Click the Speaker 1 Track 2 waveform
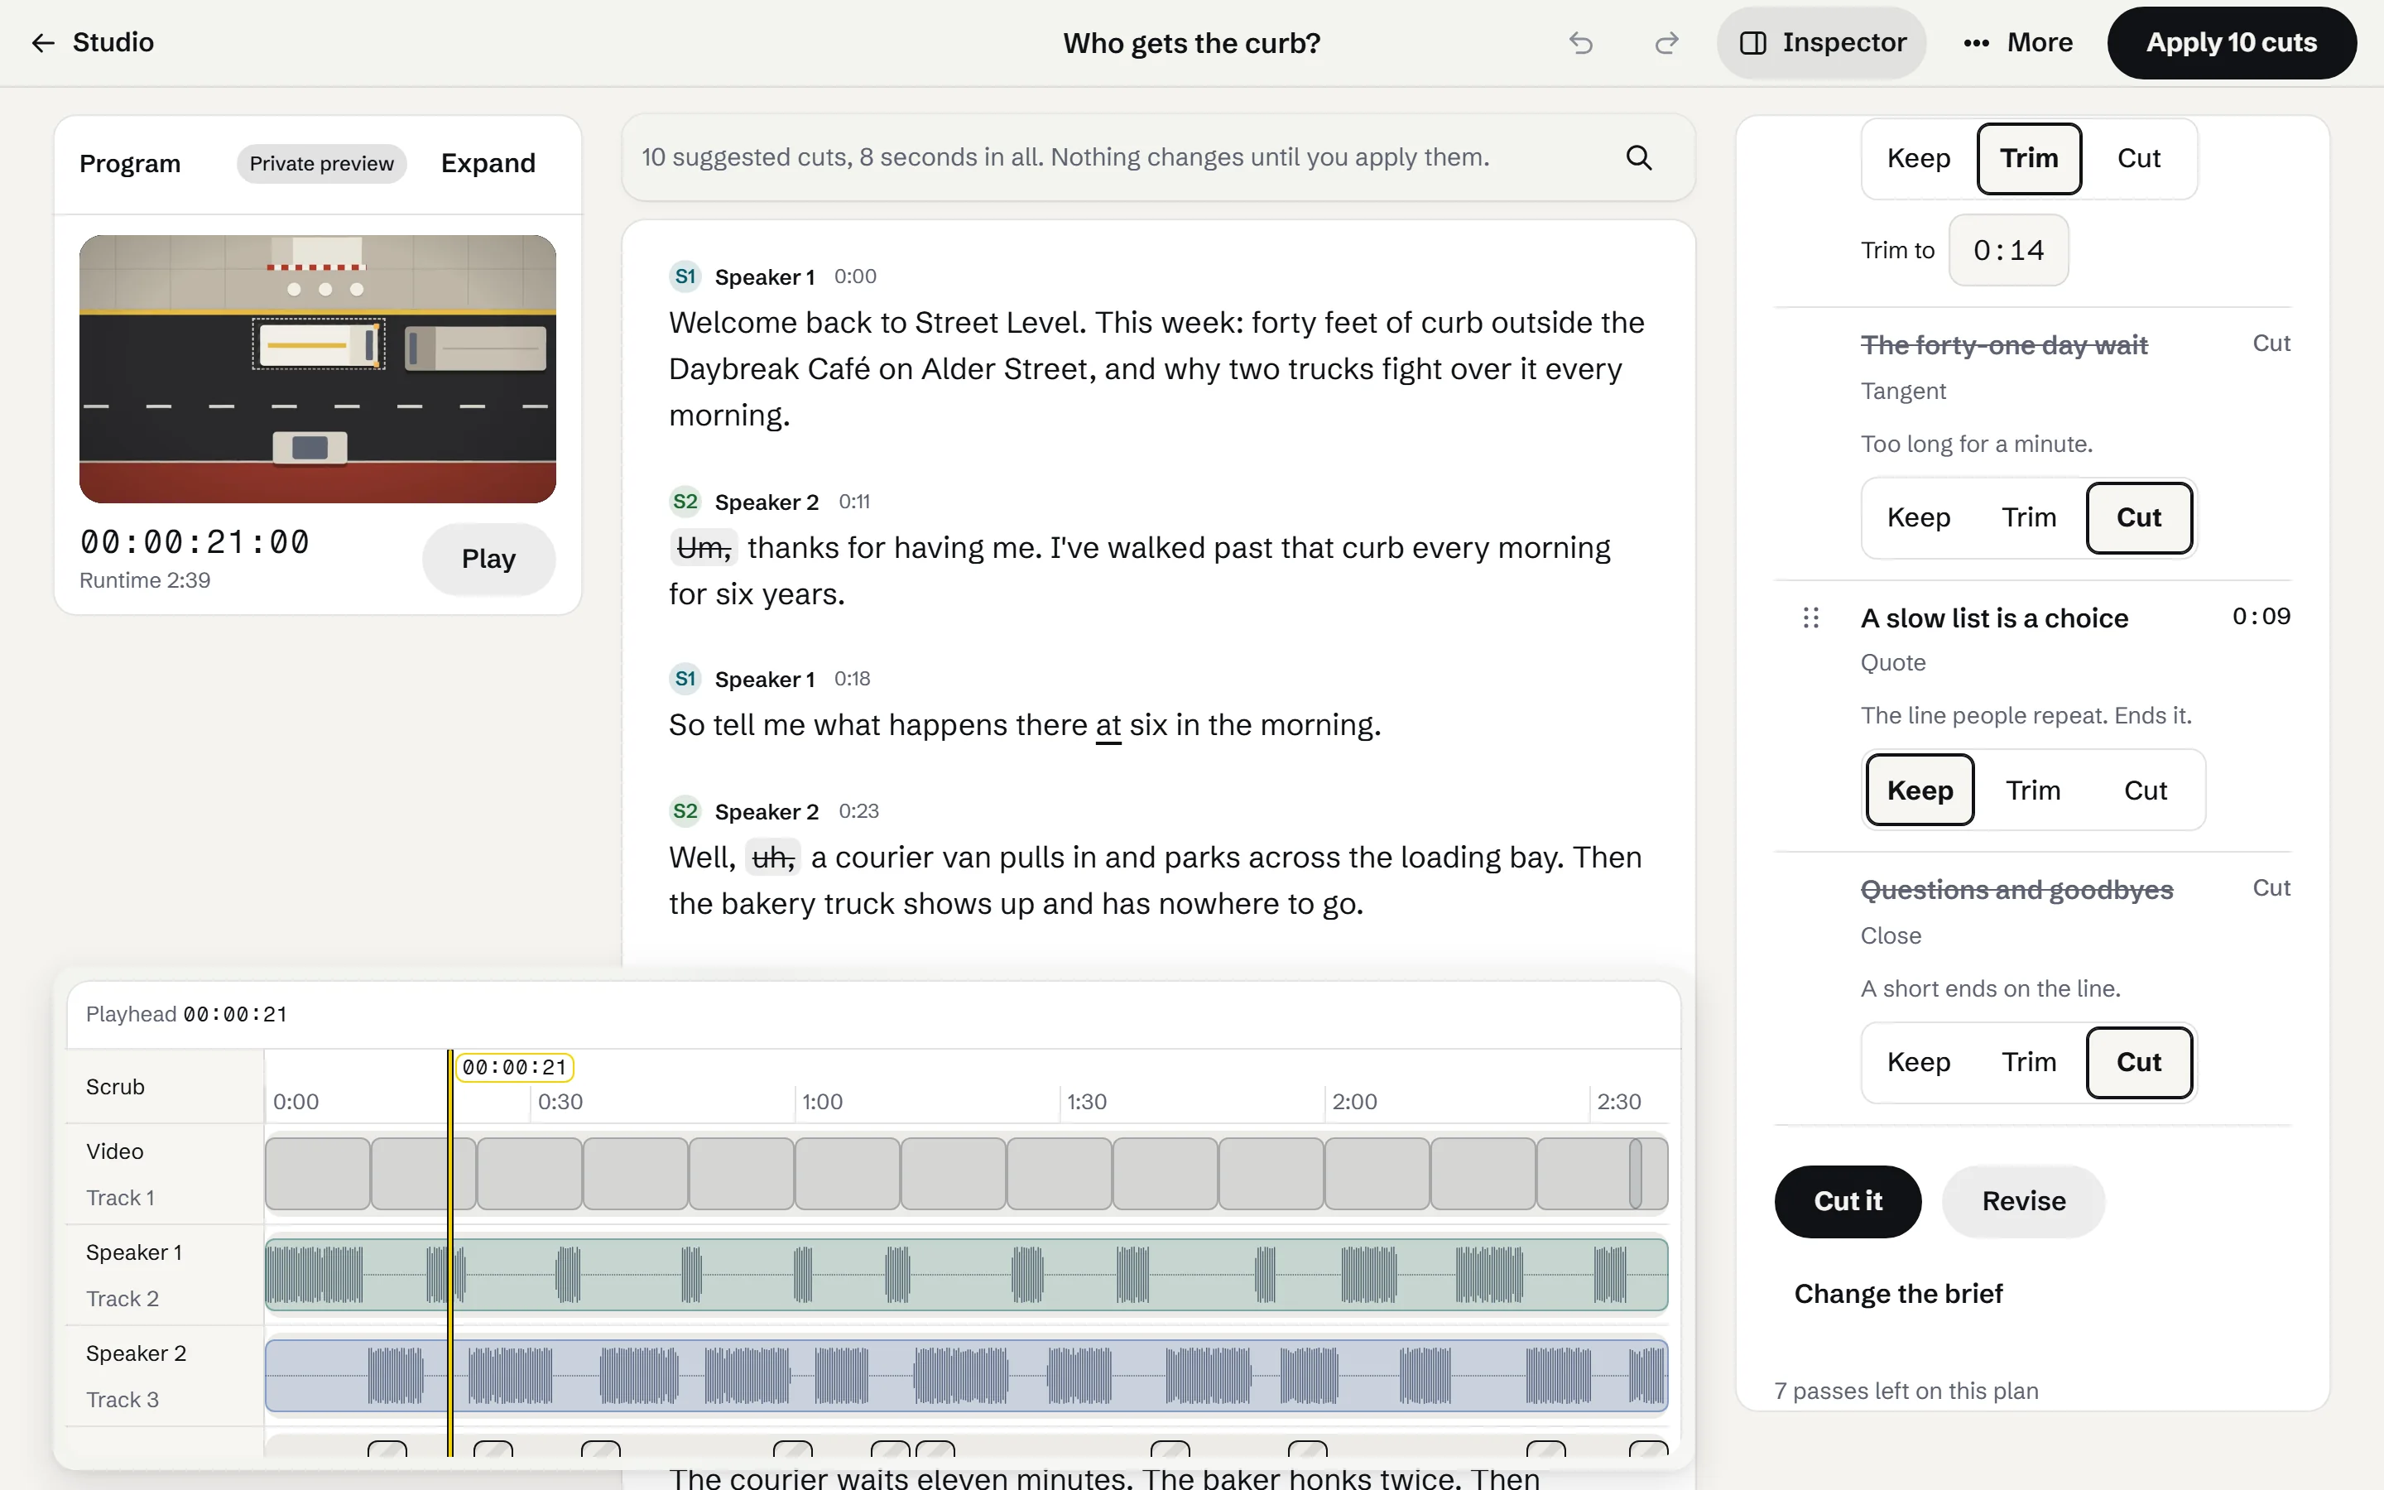2384x1490 pixels. point(965,1275)
